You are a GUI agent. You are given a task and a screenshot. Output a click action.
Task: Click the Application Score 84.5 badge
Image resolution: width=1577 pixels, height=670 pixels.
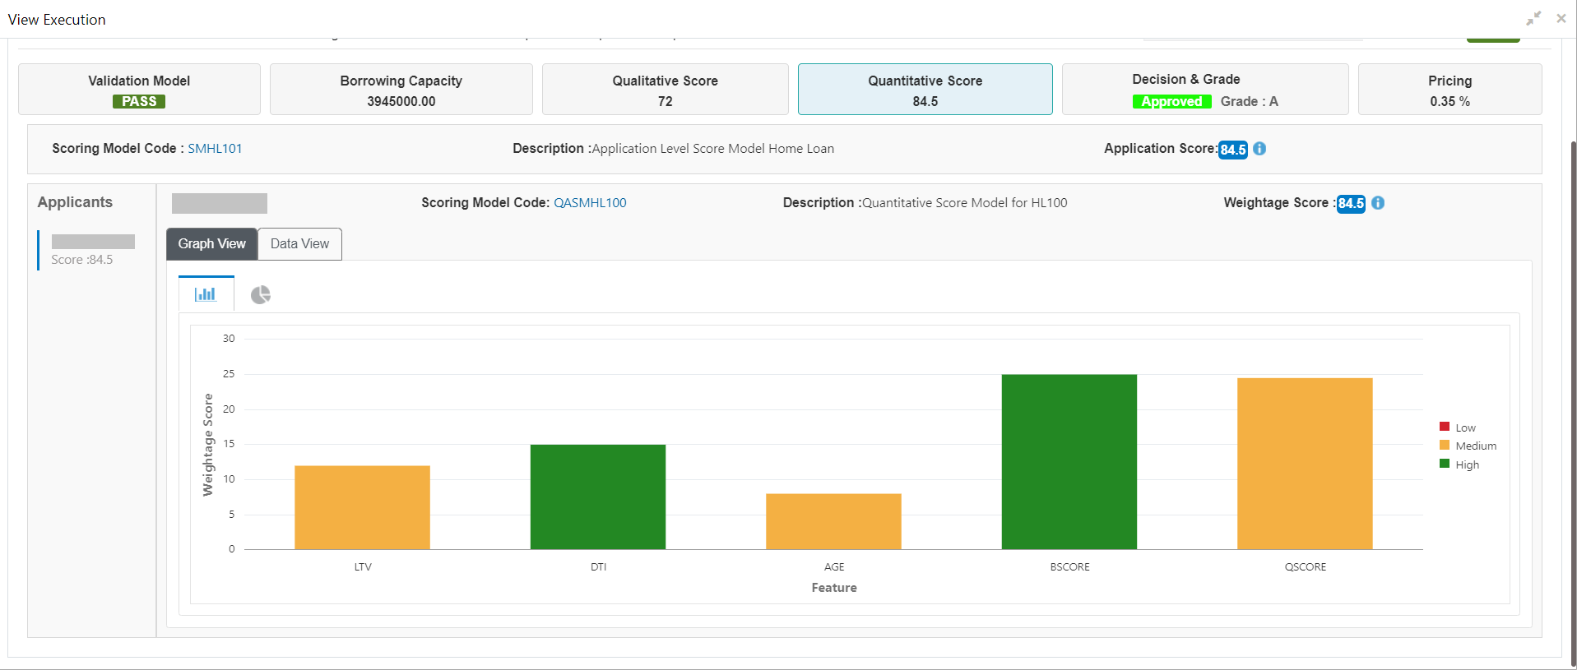1233,150
